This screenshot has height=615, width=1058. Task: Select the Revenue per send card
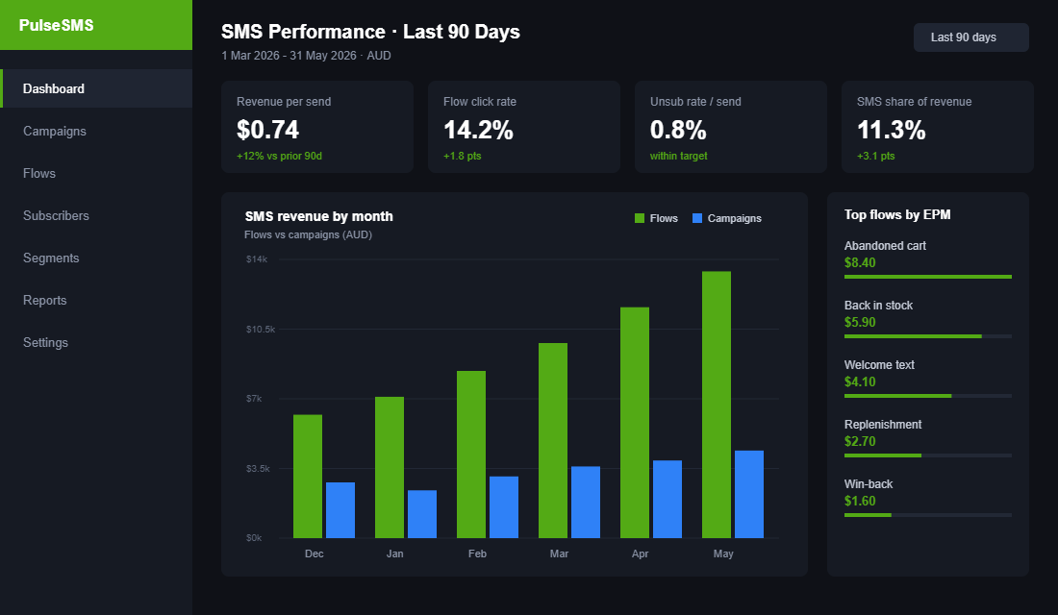(317, 127)
